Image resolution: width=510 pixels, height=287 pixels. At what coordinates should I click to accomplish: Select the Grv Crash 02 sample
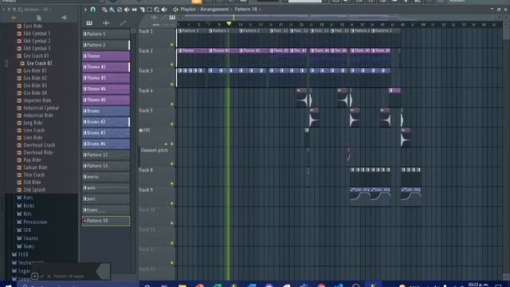[x=39, y=64]
